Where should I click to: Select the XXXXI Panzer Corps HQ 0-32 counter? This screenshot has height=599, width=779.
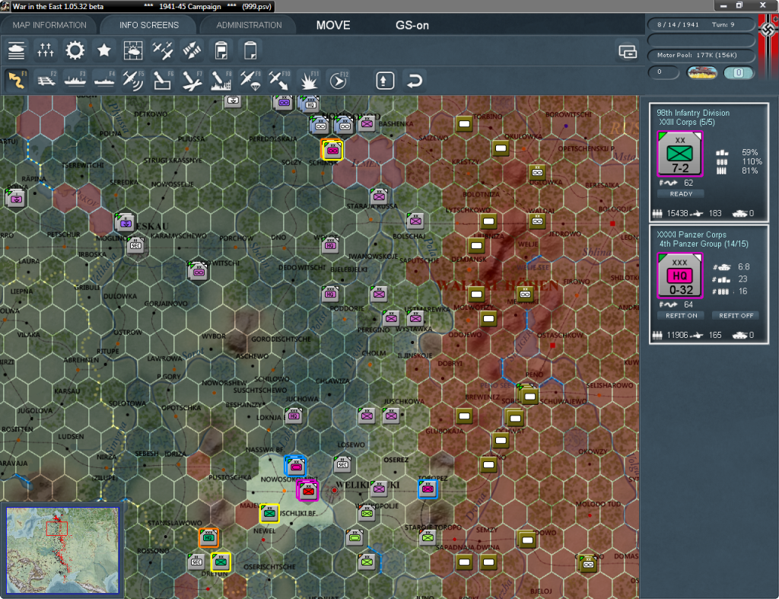679,276
